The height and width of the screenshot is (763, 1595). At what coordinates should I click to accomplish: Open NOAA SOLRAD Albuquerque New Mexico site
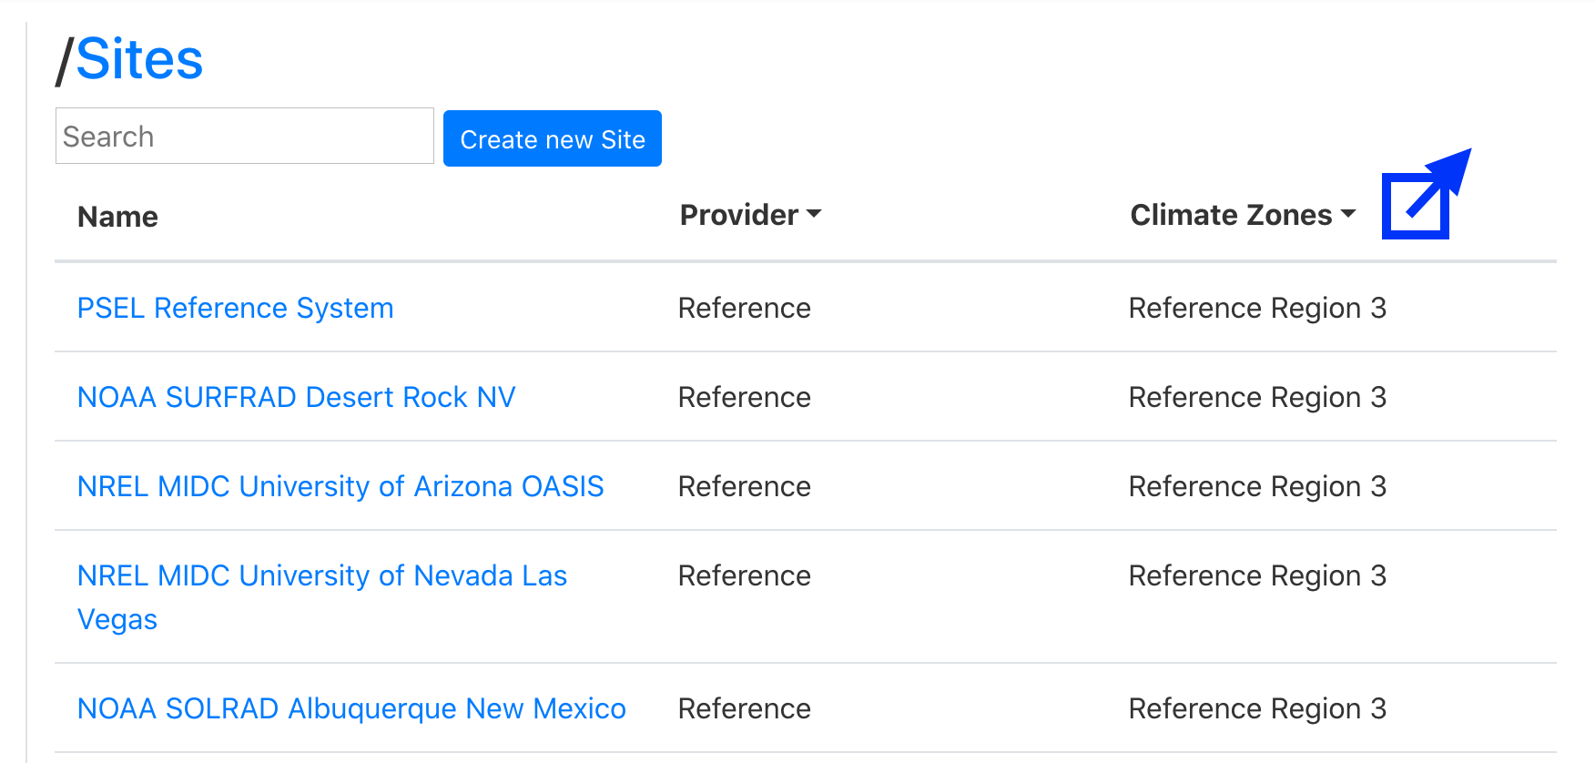pos(351,708)
